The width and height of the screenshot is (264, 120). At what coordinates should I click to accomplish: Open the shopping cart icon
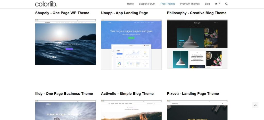[x=216, y=4]
